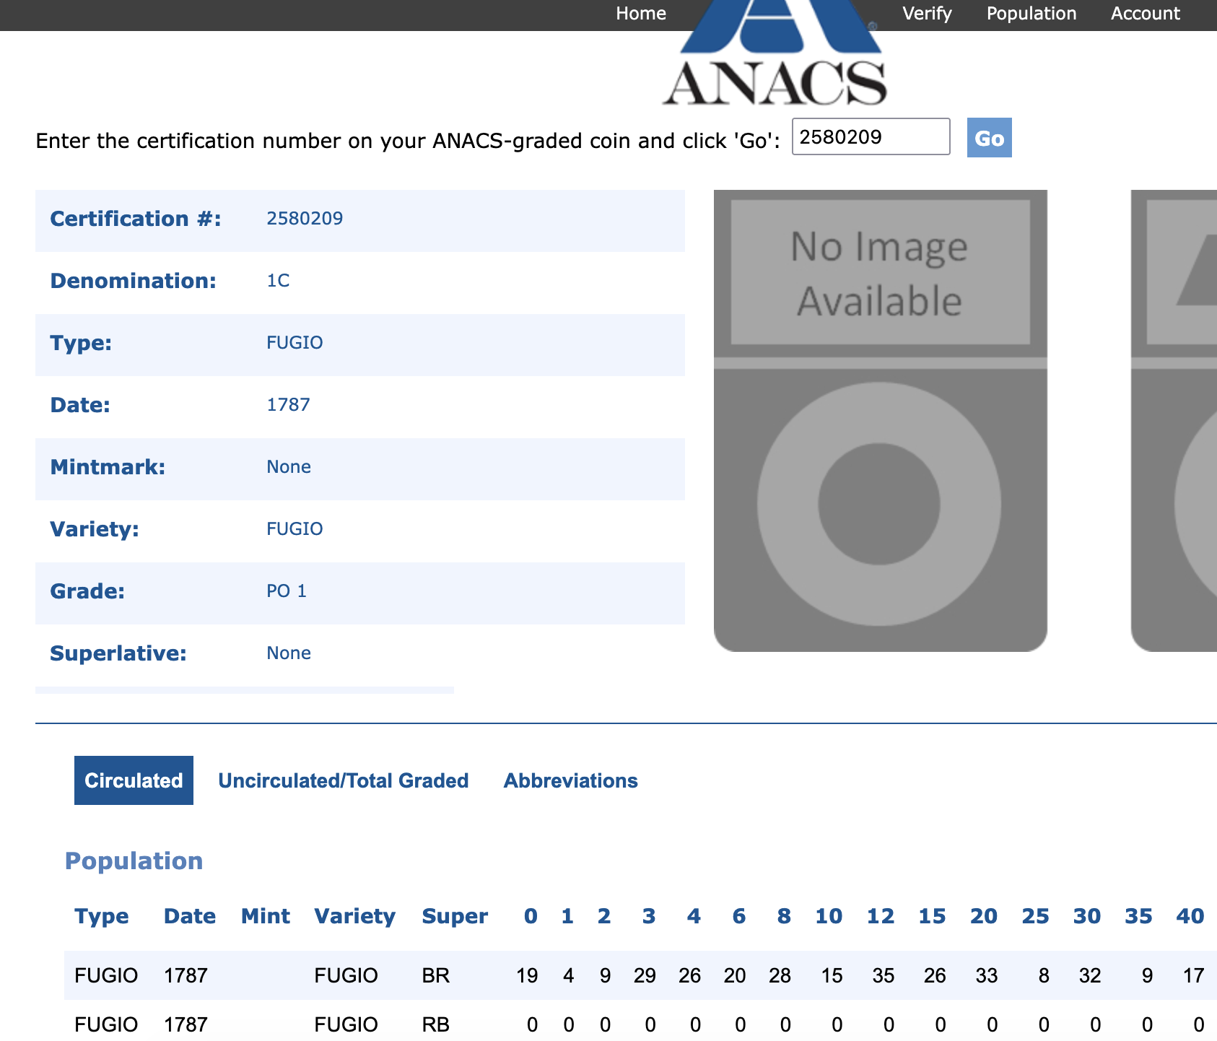
Task: Open the Abbreviations tab
Action: [x=571, y=780]
